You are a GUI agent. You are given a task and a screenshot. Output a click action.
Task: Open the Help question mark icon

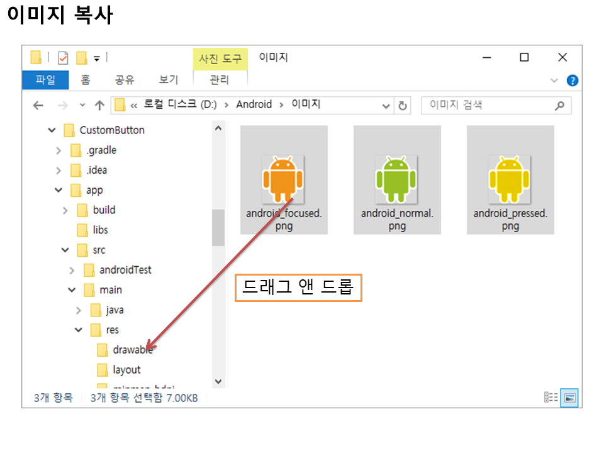(x=572, y=81)
